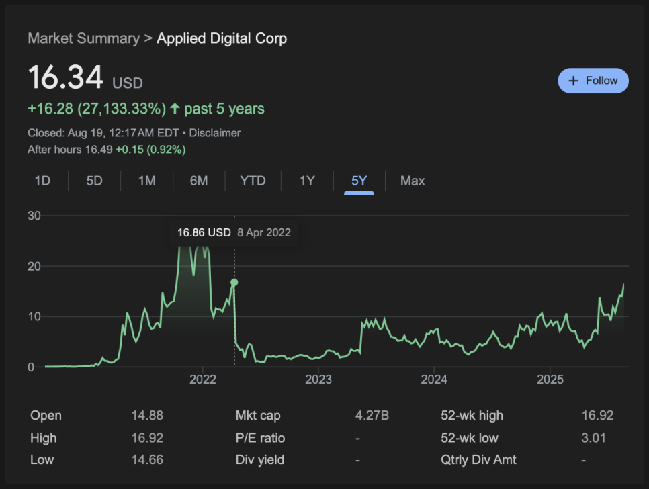This screenshot has width=649, height=489.
Task: Click the green up arrow beside past 5 years
Action: [175, 108]
